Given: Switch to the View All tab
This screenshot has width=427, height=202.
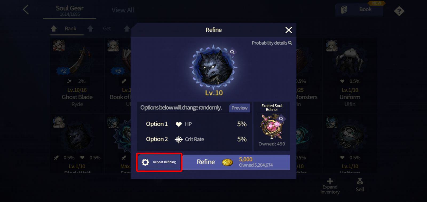Looking at the screenshot, I should (123, 10).
